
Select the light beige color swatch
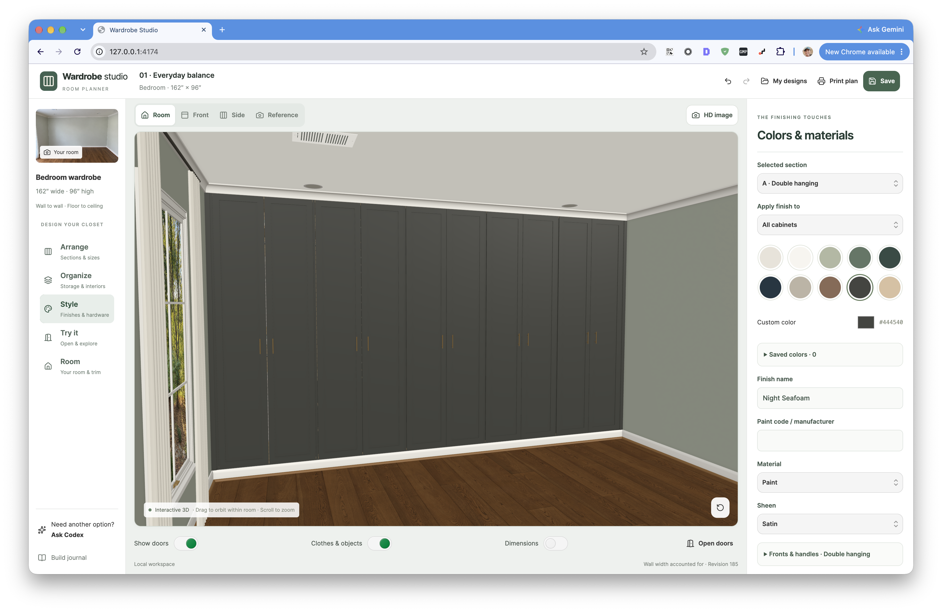pyautogui.click(x=770, y=258)
